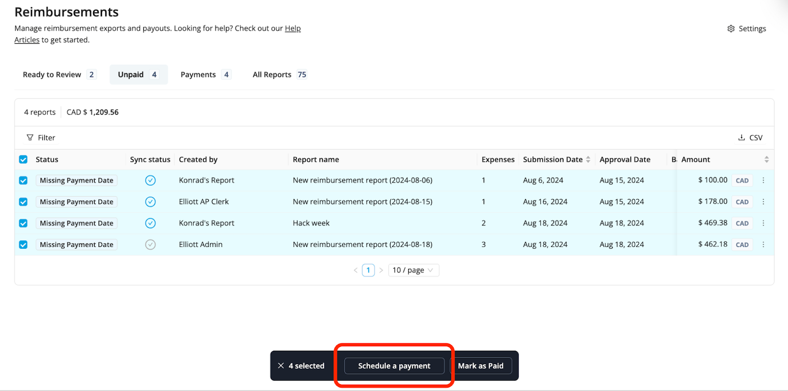Switch to the Ready to Review tab

pos(59,75)
